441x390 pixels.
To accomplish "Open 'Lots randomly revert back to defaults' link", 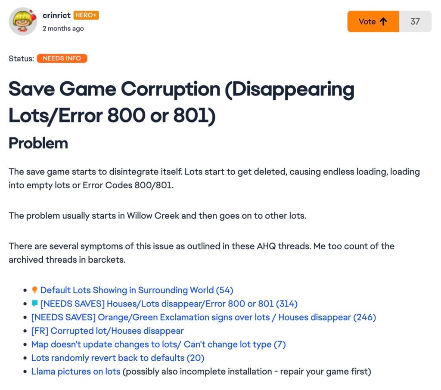I will (118, 358).
